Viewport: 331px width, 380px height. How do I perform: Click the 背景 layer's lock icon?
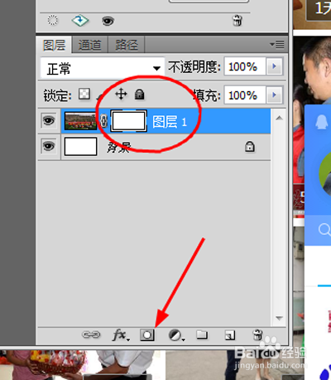coord(249,147)
